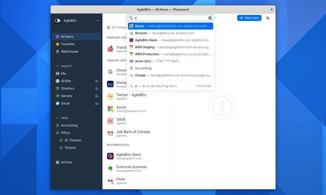
Task: Clear the search field text
Action: click(x=210, y=18)
